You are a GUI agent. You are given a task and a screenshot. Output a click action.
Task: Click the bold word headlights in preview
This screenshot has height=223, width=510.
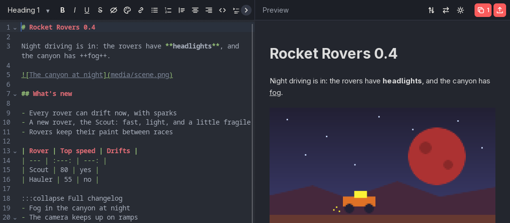pyautogui.click(x=402, y=81)
